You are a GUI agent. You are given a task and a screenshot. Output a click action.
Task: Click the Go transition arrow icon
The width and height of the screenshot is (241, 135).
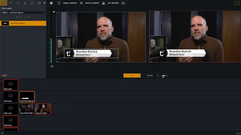click(163, 75)
